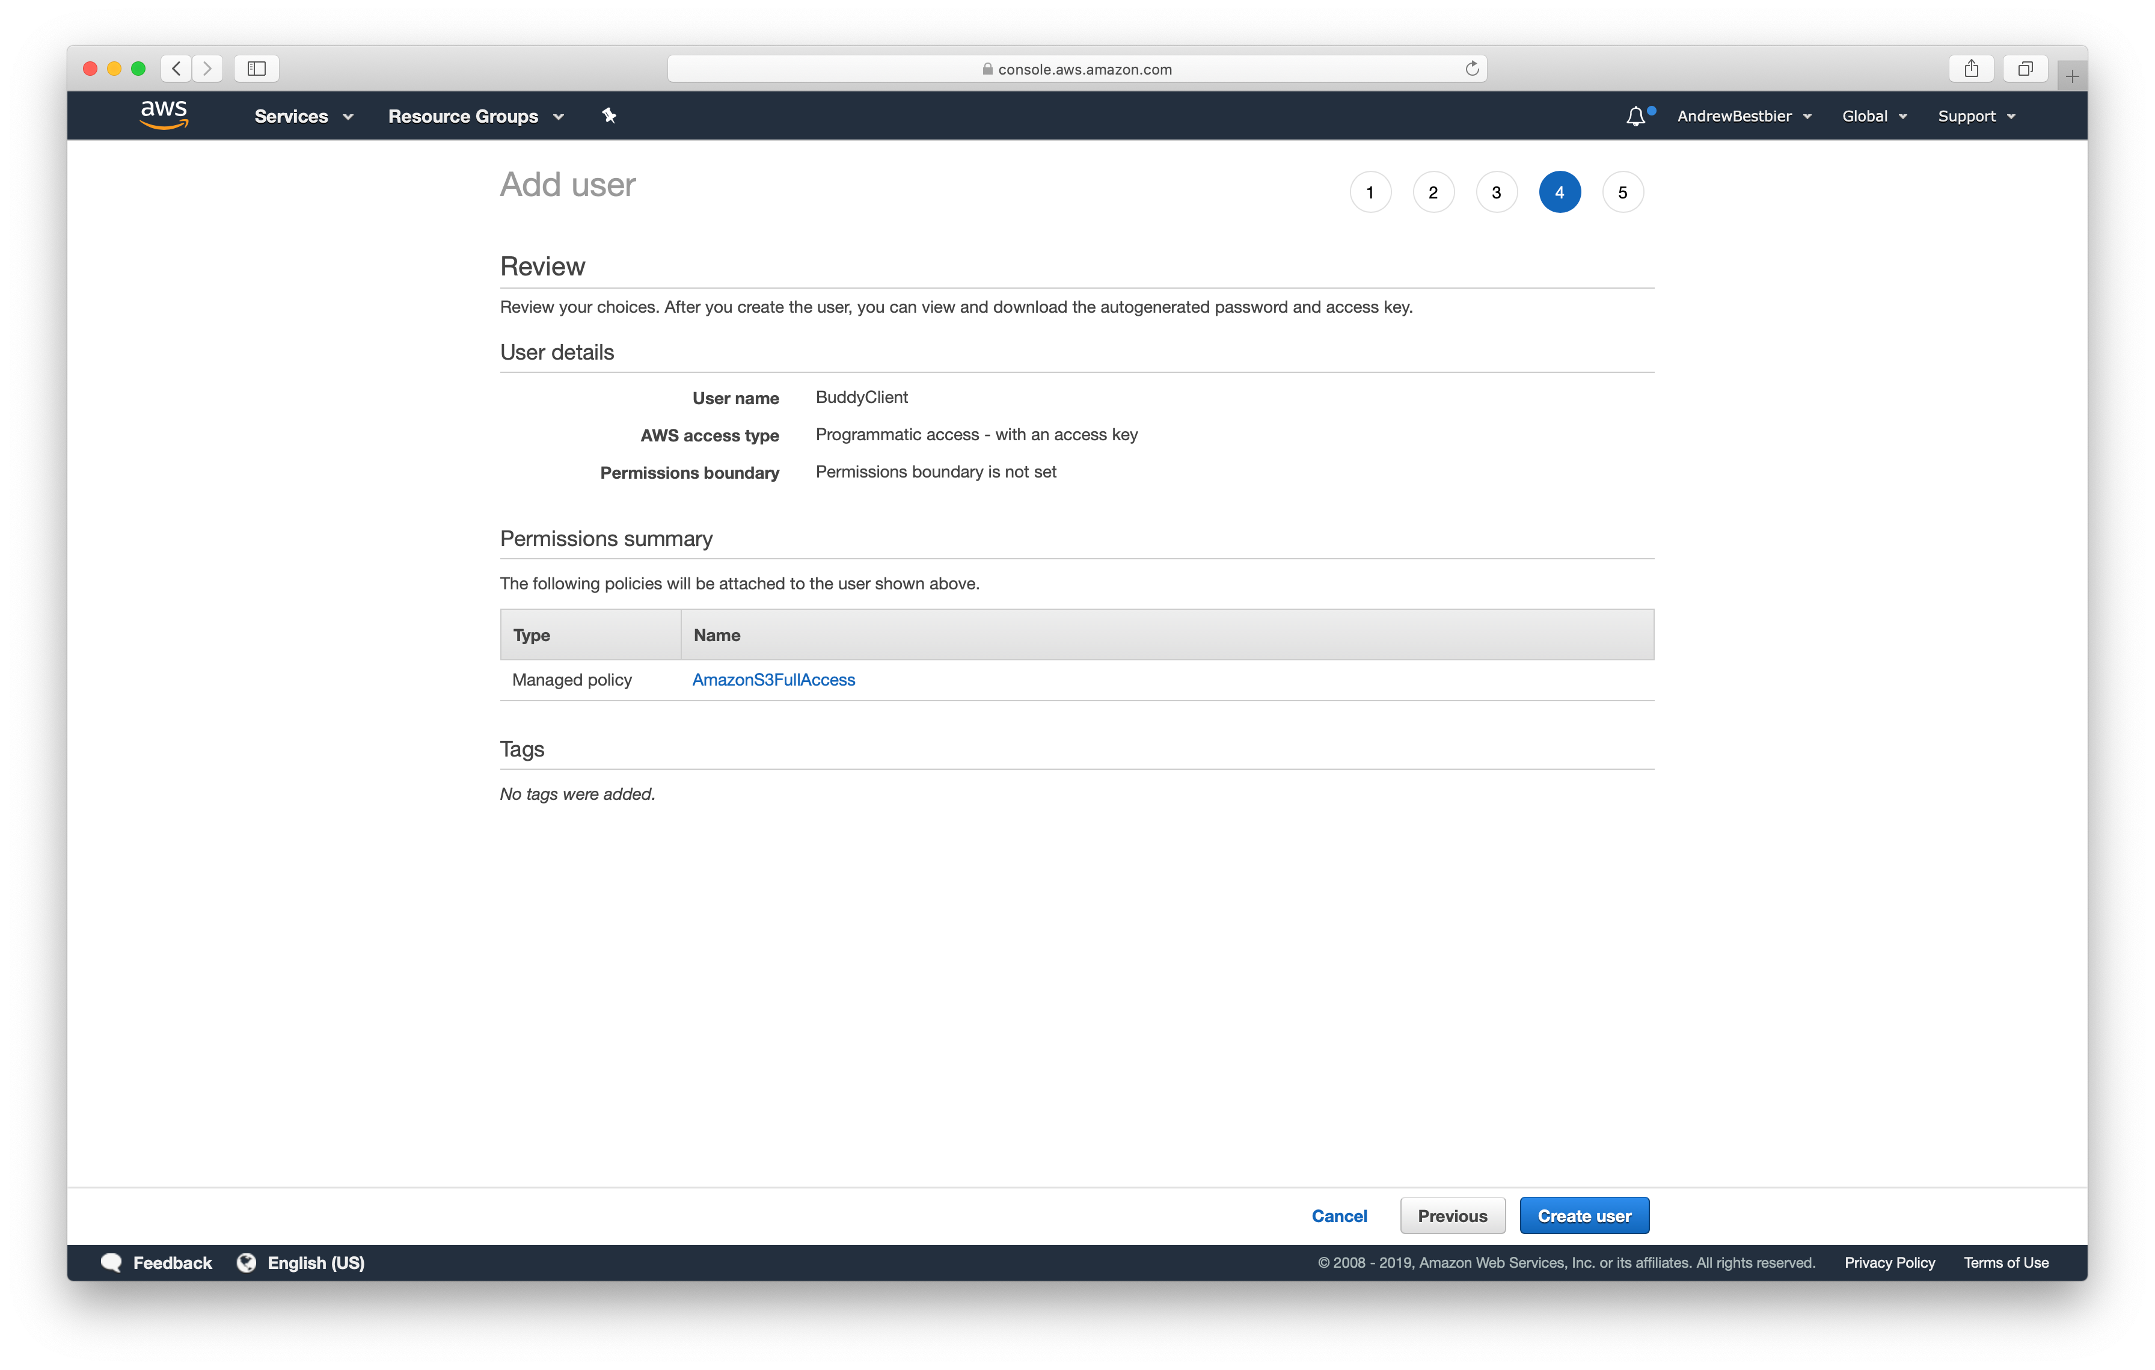
Task: Open the AmazonS3FullAccess policy link
Action: (773, 680)
